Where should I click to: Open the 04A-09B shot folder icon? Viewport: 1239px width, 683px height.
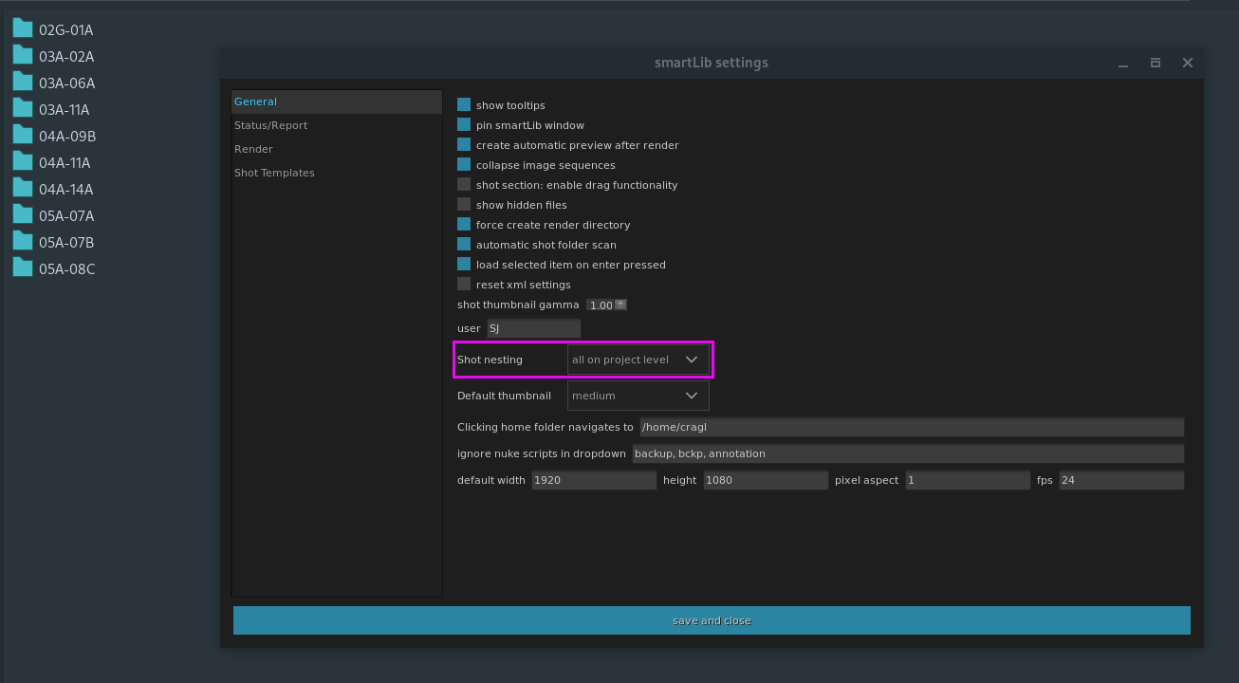(23, 135)
